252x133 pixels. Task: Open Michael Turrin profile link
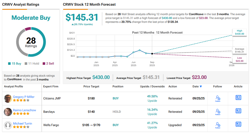coord(23,123)
